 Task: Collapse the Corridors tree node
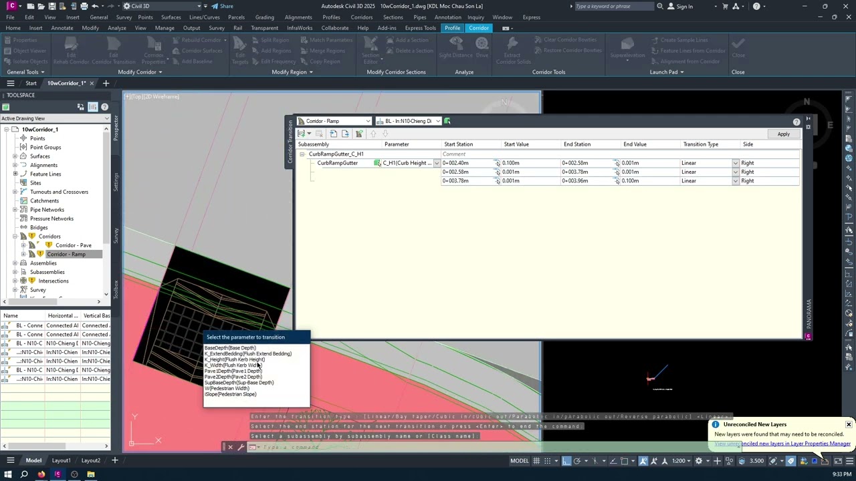[x=15, y=236]
